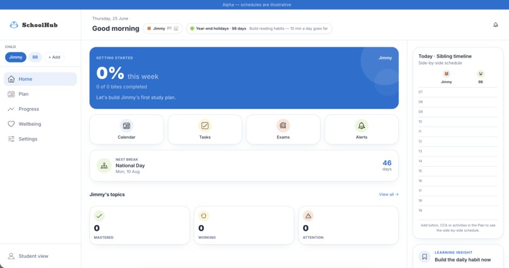Viewport: 509px width, 268px height.
Task: Open the Mastered topics card
Action: point(140,225)
